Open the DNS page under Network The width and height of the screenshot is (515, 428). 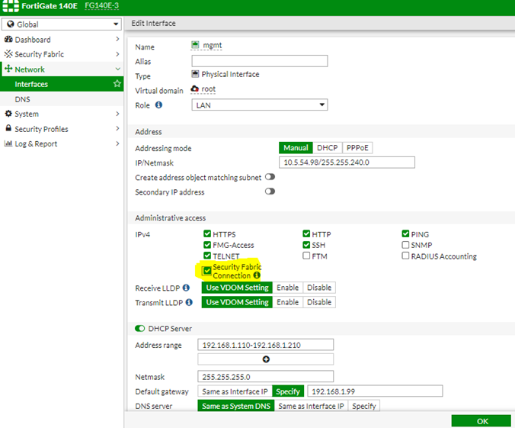point(23,99)
